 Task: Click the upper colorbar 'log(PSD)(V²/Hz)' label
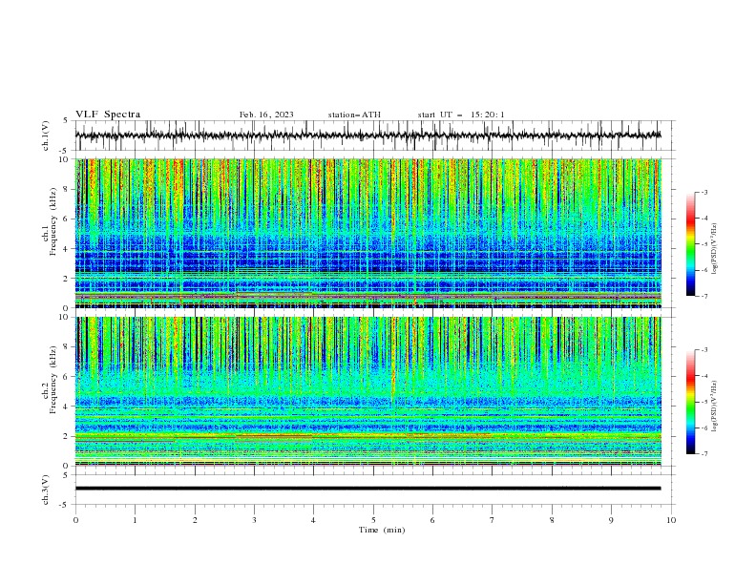click(x=715, y=249)
